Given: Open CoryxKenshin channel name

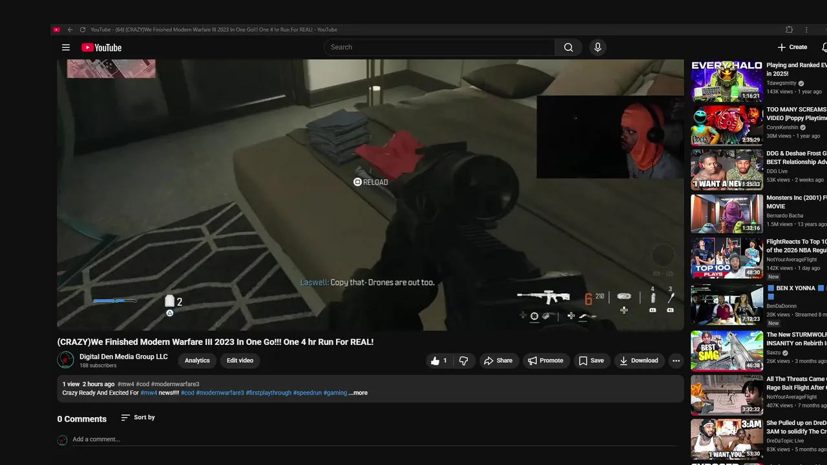Looking at the screenshot, I should (x=782, y=127).
